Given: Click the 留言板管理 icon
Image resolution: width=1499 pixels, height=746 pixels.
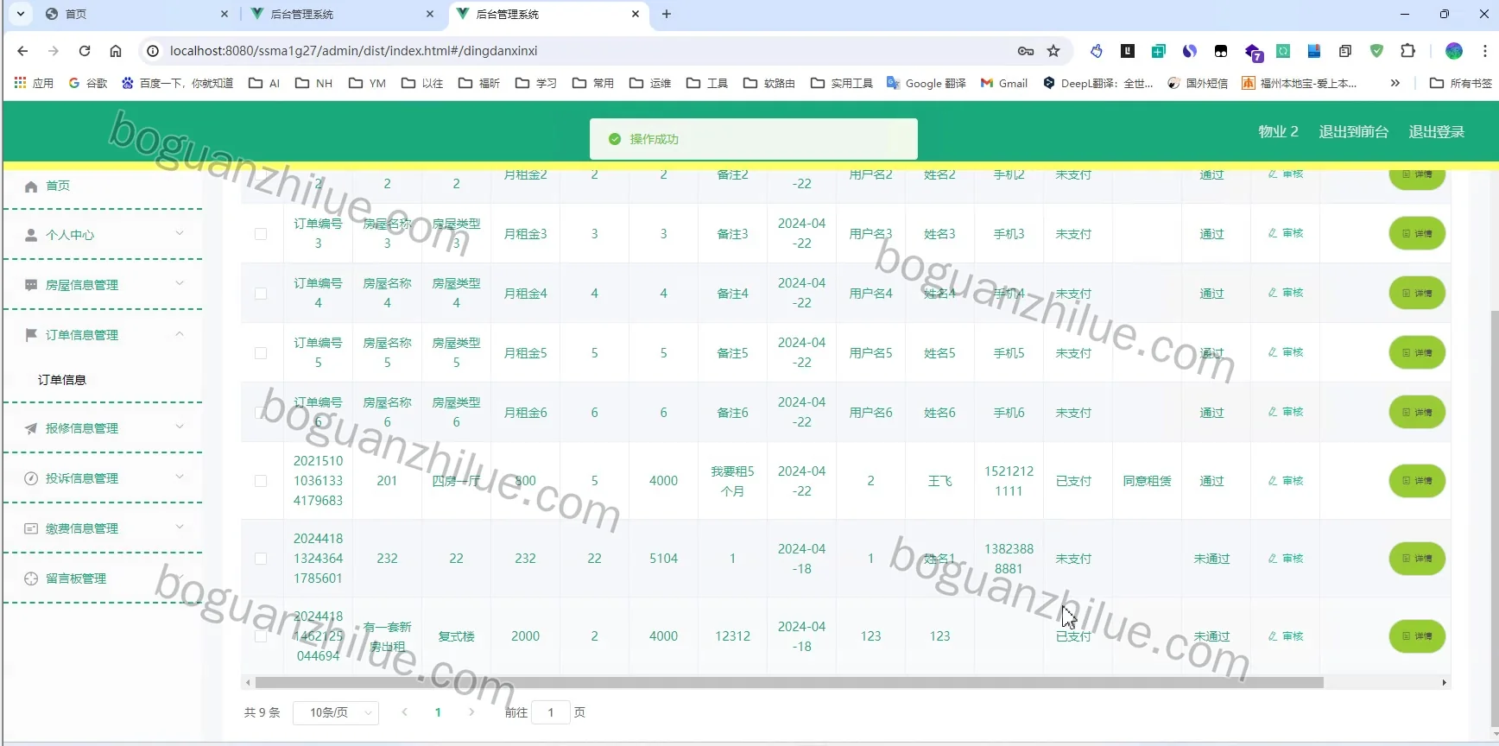Looking at the screenshot, I should click(31, 578).
